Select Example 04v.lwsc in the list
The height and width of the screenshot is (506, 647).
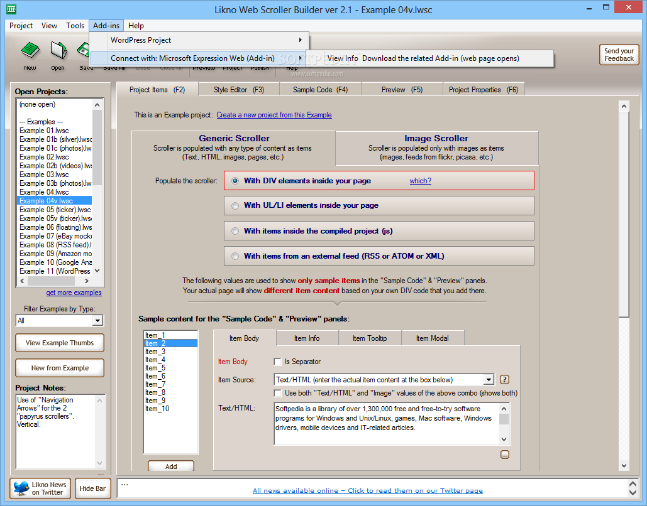click(55, 201)
